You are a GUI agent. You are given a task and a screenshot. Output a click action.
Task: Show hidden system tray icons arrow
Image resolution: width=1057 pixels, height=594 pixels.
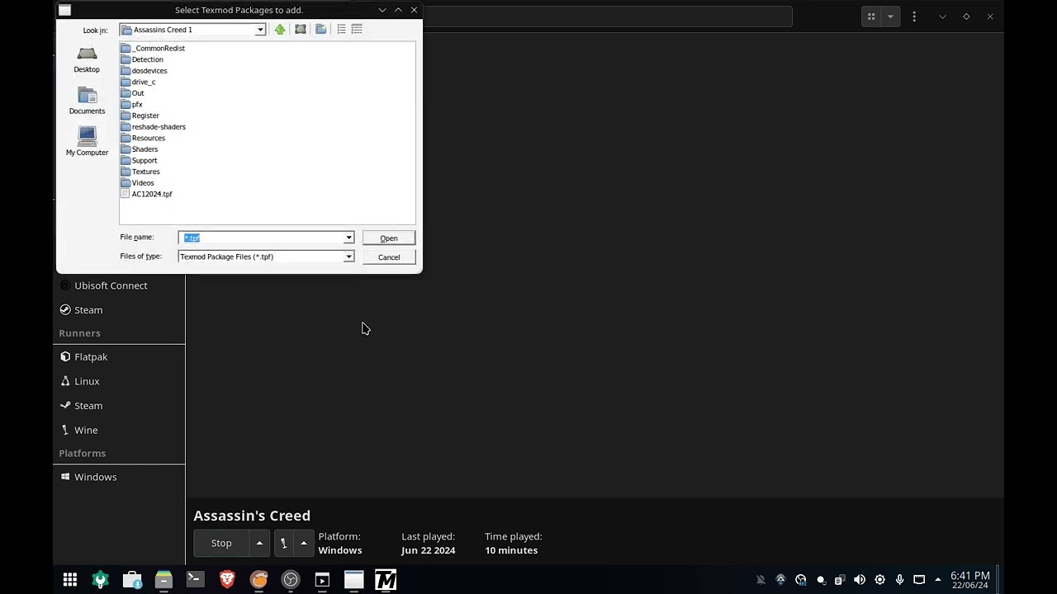[938, 580]
